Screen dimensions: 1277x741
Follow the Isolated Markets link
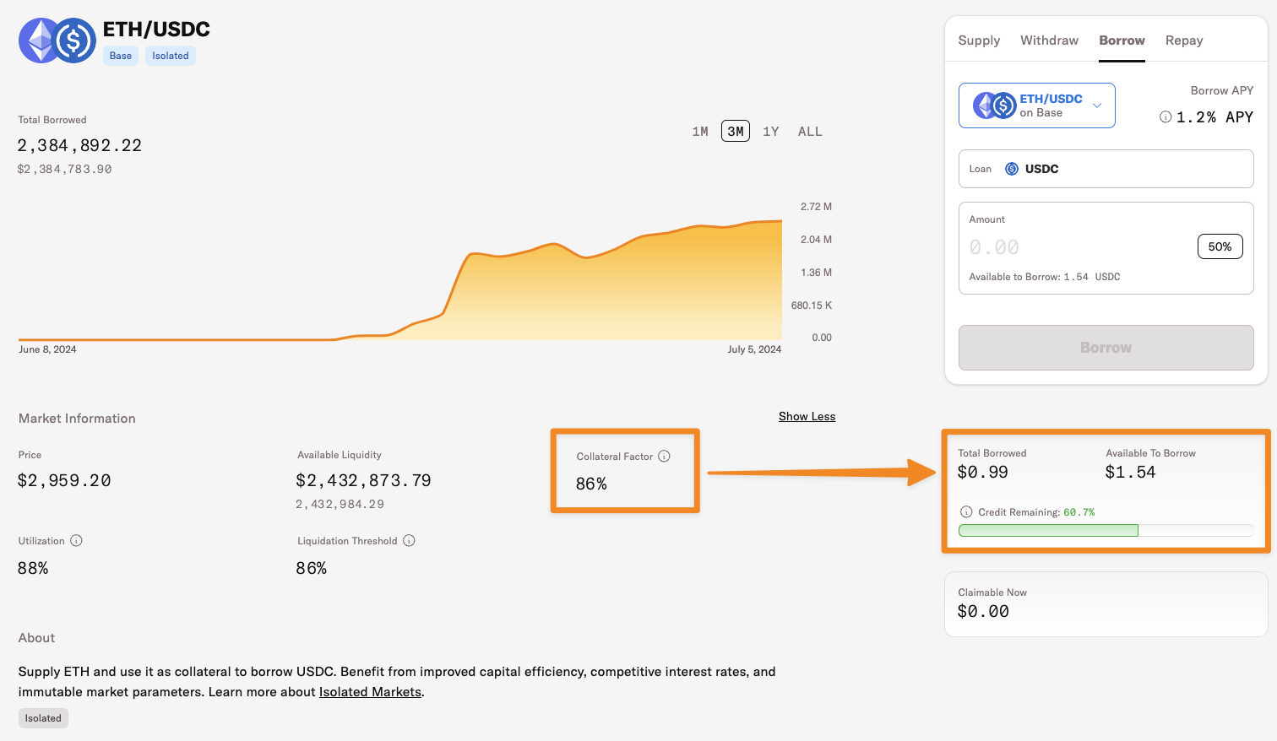coord(370,692)
